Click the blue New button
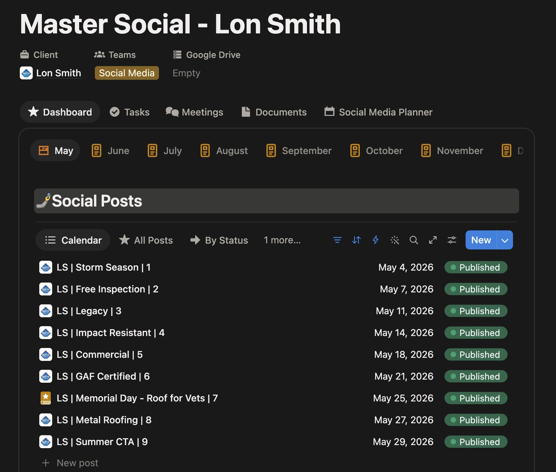 (x=481, y=240)
